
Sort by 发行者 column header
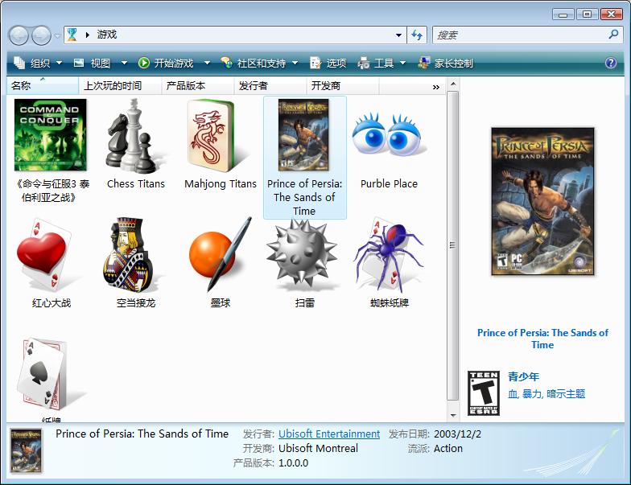(270, 85)
